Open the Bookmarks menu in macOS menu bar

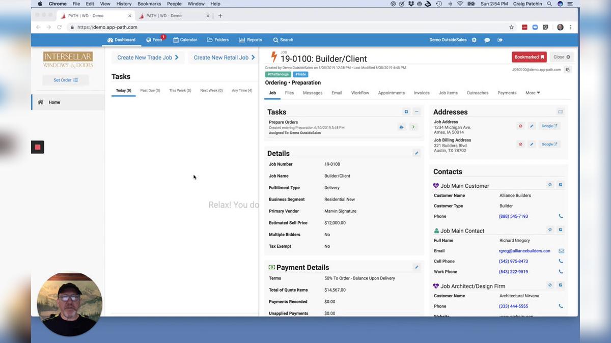point(149,4)
